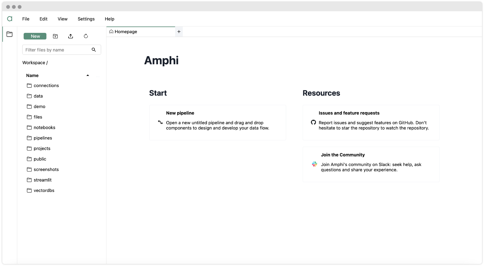This screenshot has height=266, width=484.
Task: Click the Slack community description text
Action: pos(371,167)
